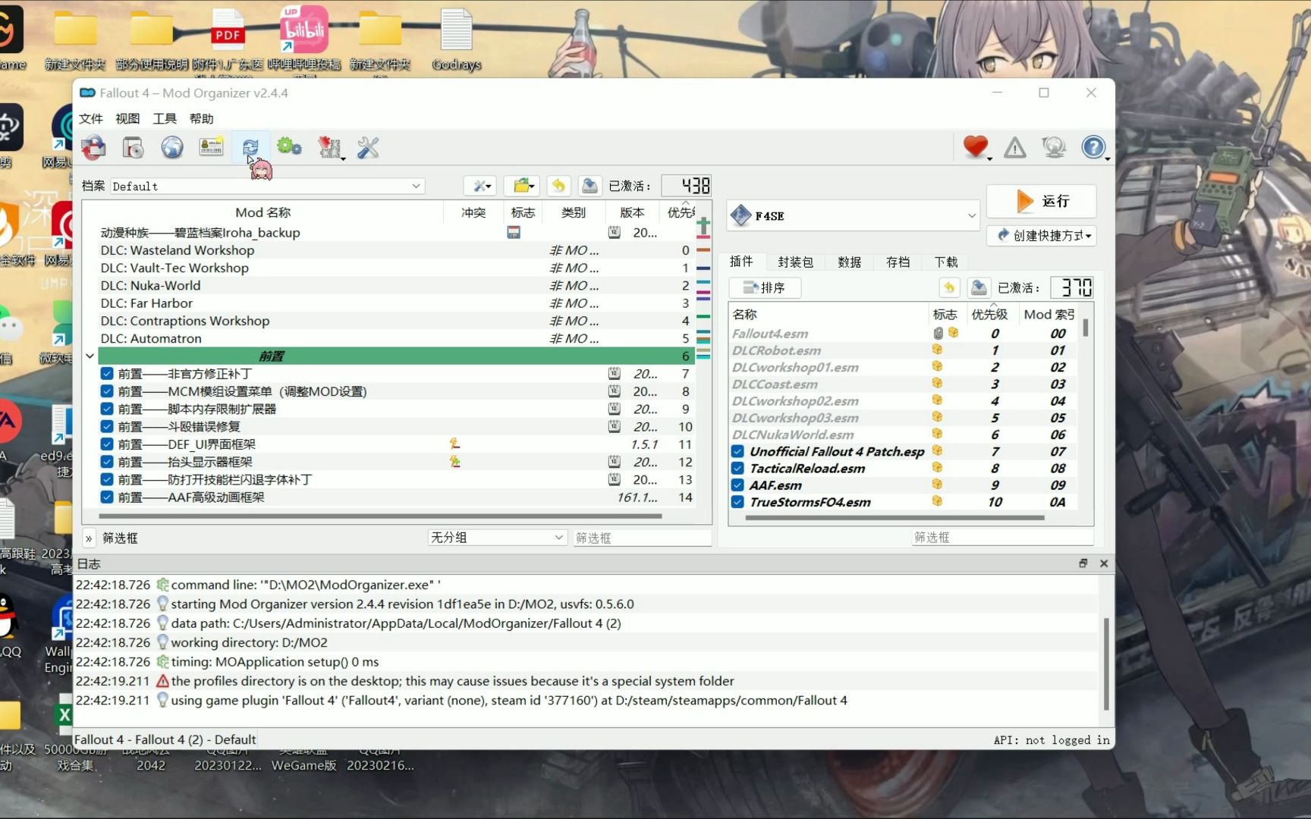The image size is (1311, 819).
Task: Click the 运行 run button
Action: (1042, 201)
